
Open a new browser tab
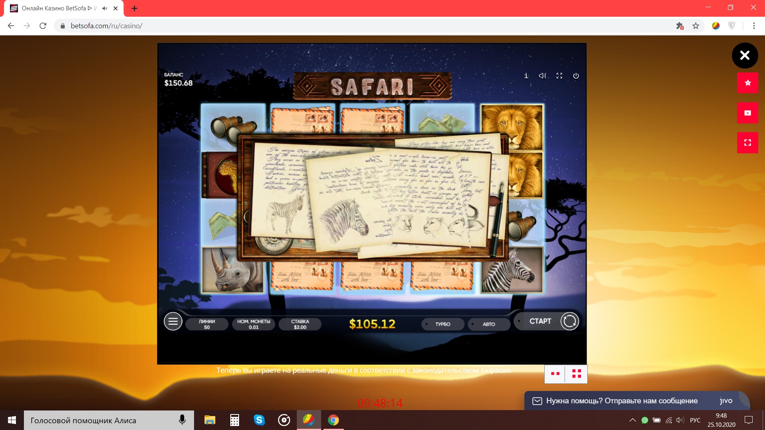tap(134, 8)
